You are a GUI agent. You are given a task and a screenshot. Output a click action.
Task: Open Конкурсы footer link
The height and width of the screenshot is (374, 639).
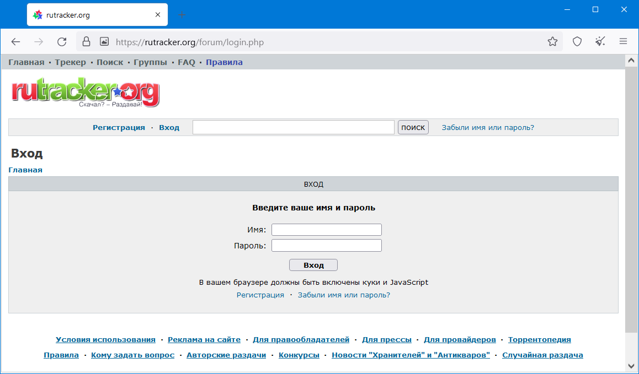click(299, 355)
